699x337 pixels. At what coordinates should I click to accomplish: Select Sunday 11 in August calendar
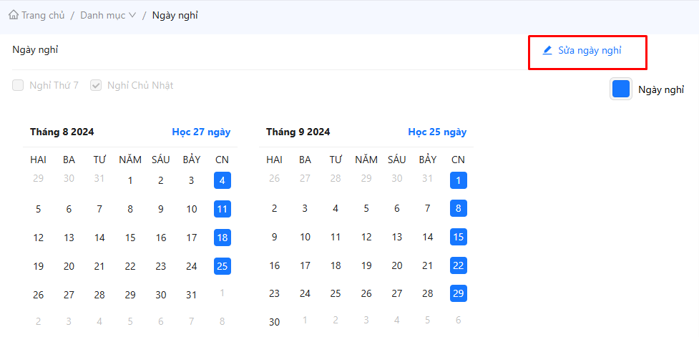(223, 209)
